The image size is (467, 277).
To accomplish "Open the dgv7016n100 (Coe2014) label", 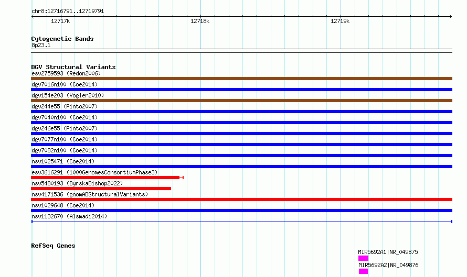I will click(x=65, y=84).
